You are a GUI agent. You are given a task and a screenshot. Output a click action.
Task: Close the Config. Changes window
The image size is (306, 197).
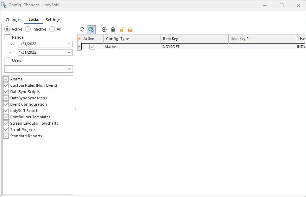(299, 5)
